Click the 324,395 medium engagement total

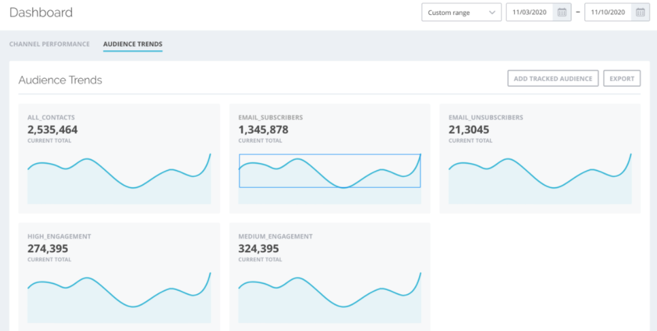tap(258, 248)
